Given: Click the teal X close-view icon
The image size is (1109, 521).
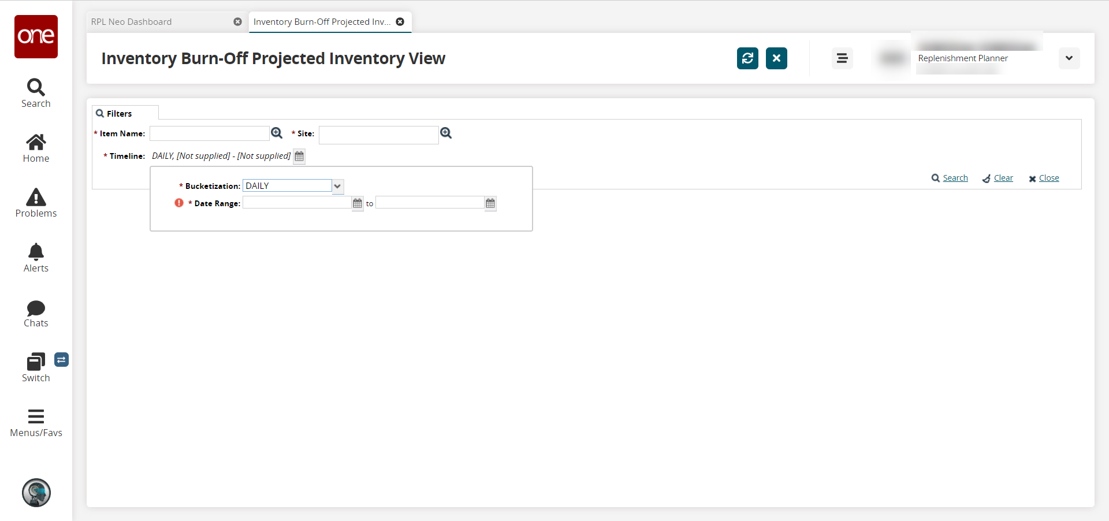Looking at the screenshot, I should click(776, 58).
